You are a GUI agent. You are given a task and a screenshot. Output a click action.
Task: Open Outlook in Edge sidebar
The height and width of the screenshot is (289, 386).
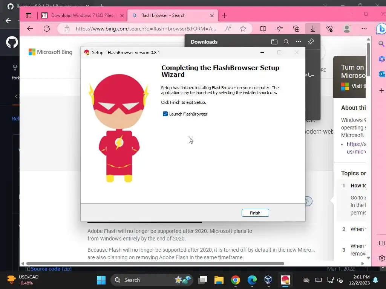point(381,74)
